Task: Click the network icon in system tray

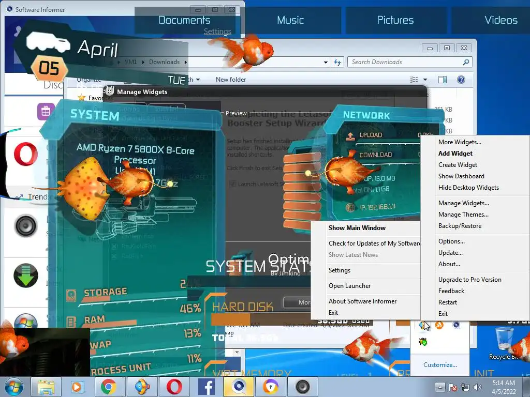Action: coord(465,387)
